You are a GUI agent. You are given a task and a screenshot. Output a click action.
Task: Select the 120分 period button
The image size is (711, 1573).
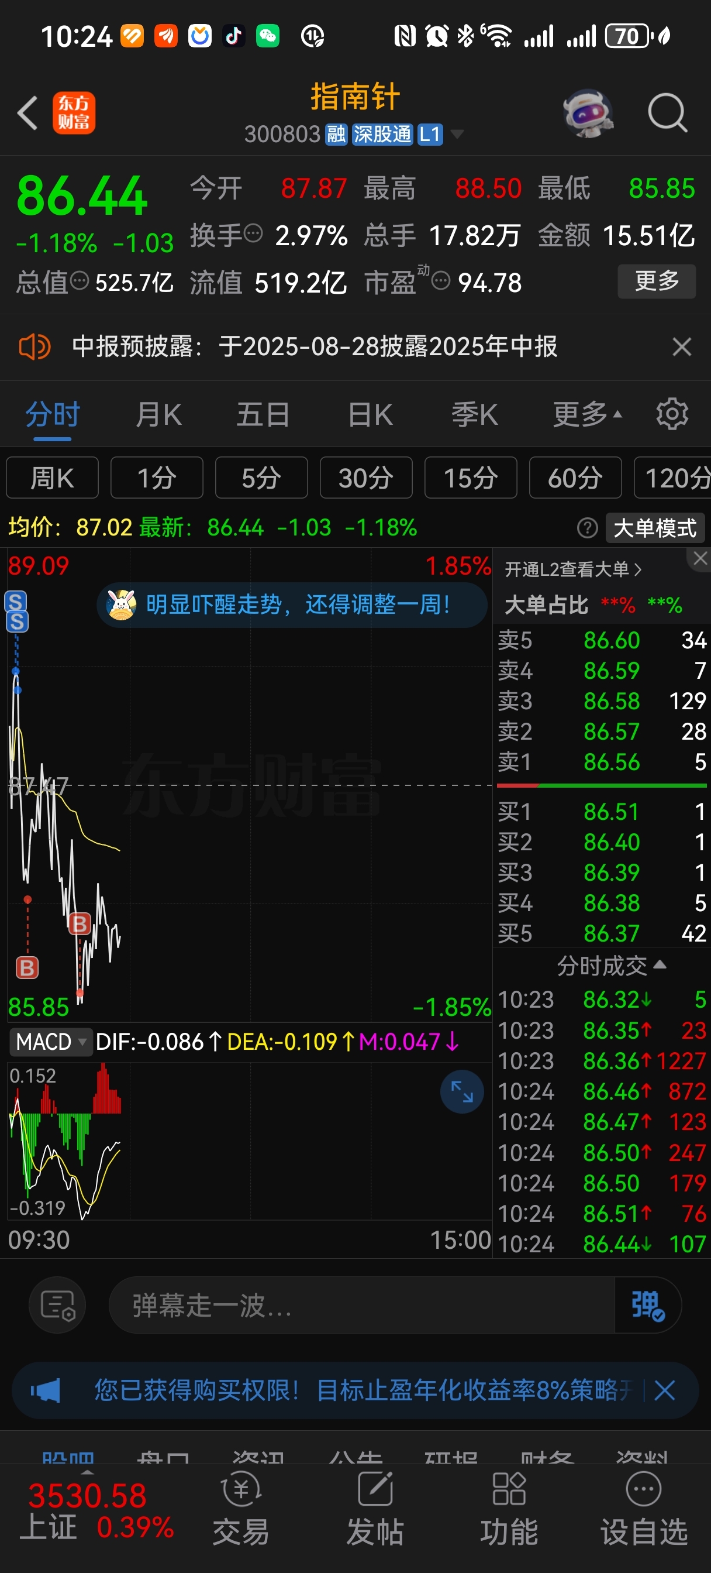click(x=673, y=478)
